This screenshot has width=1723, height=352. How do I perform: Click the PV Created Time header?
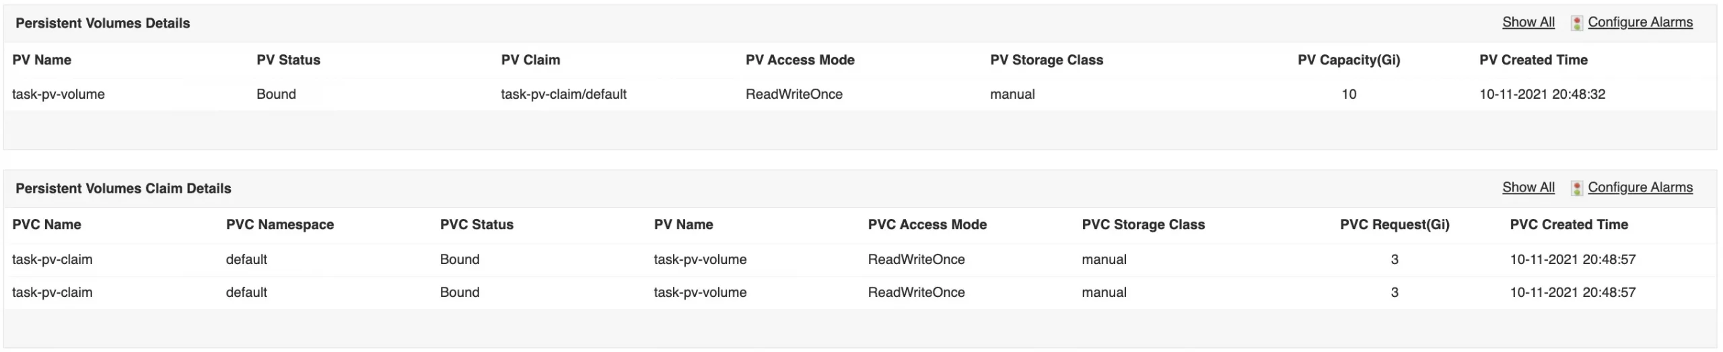click(x=1533, y=60)
